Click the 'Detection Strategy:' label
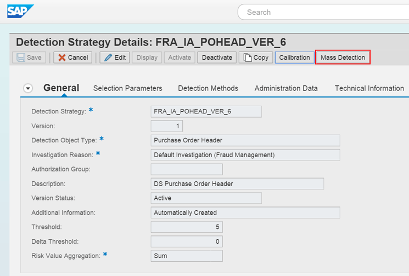 pyautogui.click(x=59, y=112)
